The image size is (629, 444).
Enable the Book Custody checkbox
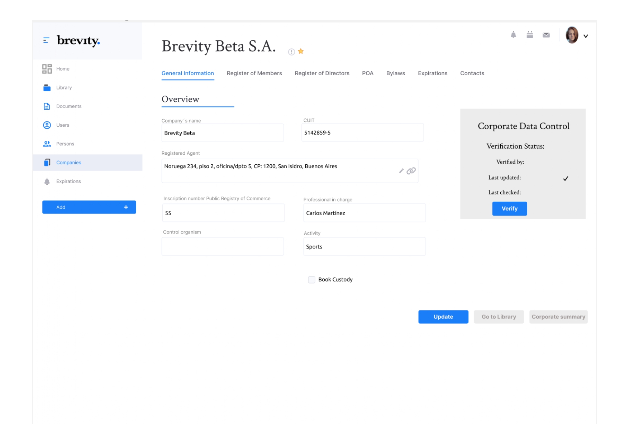point(311,279)
